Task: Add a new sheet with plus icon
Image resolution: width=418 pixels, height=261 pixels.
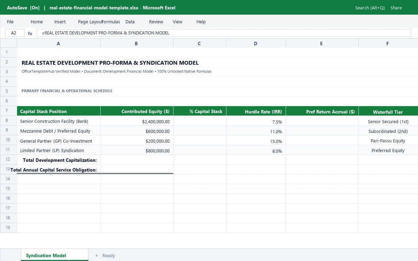Action: (x=96, y=255)
